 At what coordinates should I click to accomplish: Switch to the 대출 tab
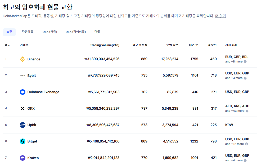97,32
